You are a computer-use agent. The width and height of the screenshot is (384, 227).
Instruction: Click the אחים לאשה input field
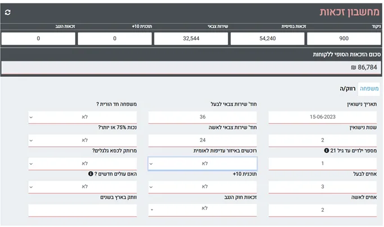click(323, 210)
